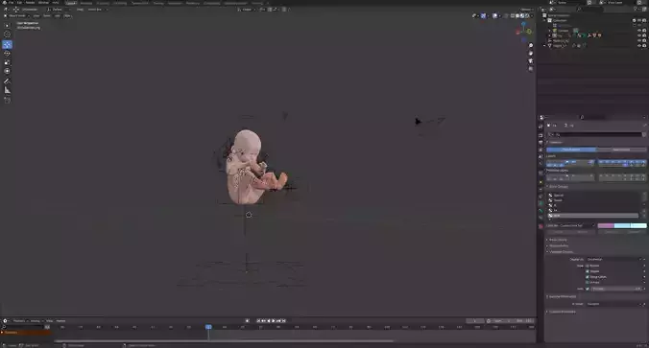649x348 pixels.
Task: Hide Camera object via eye icon
Action: (x=639, y=31)
